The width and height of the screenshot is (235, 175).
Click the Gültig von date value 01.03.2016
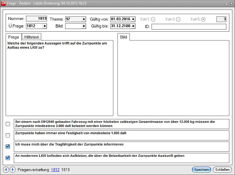point(121,19)
